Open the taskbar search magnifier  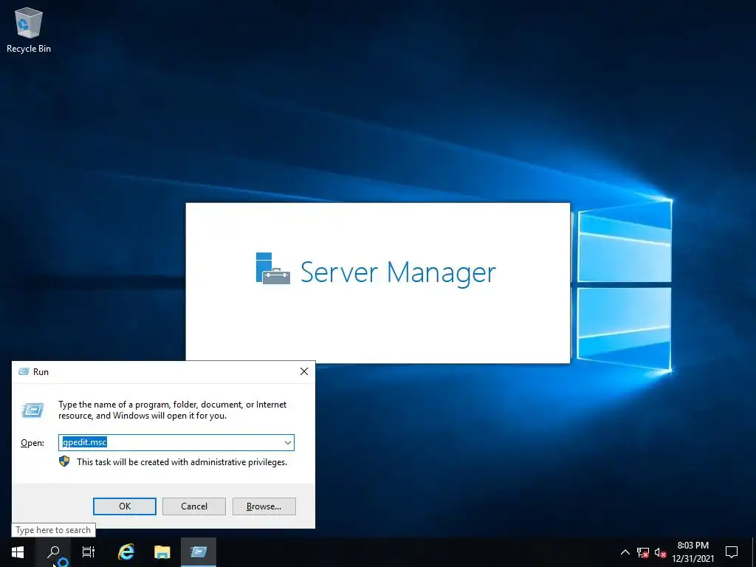(x=53, y=552)
